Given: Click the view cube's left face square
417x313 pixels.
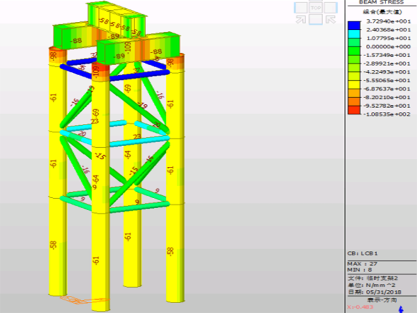Looking at the screenshot, I should [301, 8].
